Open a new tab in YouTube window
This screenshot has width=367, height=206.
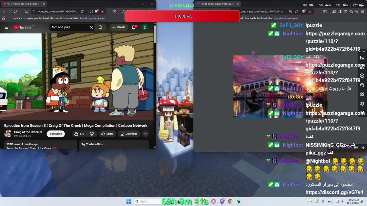(51, 4)
